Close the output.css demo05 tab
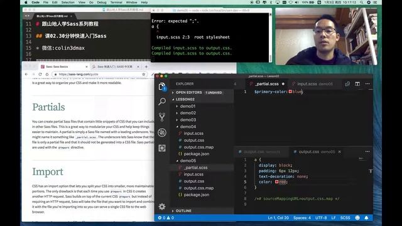The image size is (402, 226). [339, 152]
